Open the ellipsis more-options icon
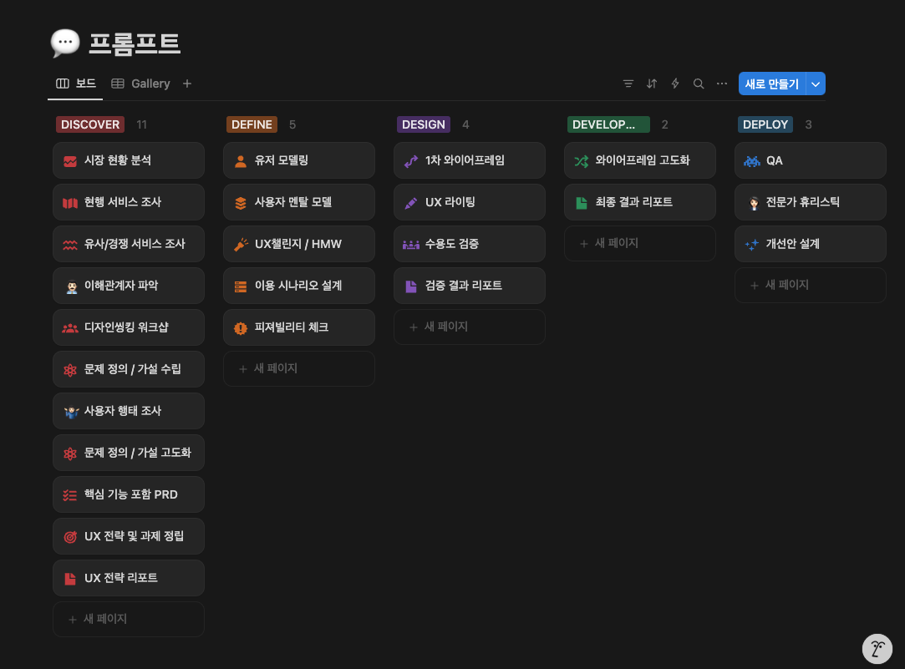Image resolution: width=905 pixels, height=669 pixels. pyautogui.click(x=721, y=84)
